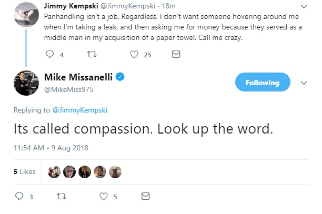
Task: Open the @MikeMiss975 handle
Action: click(73, 89)
